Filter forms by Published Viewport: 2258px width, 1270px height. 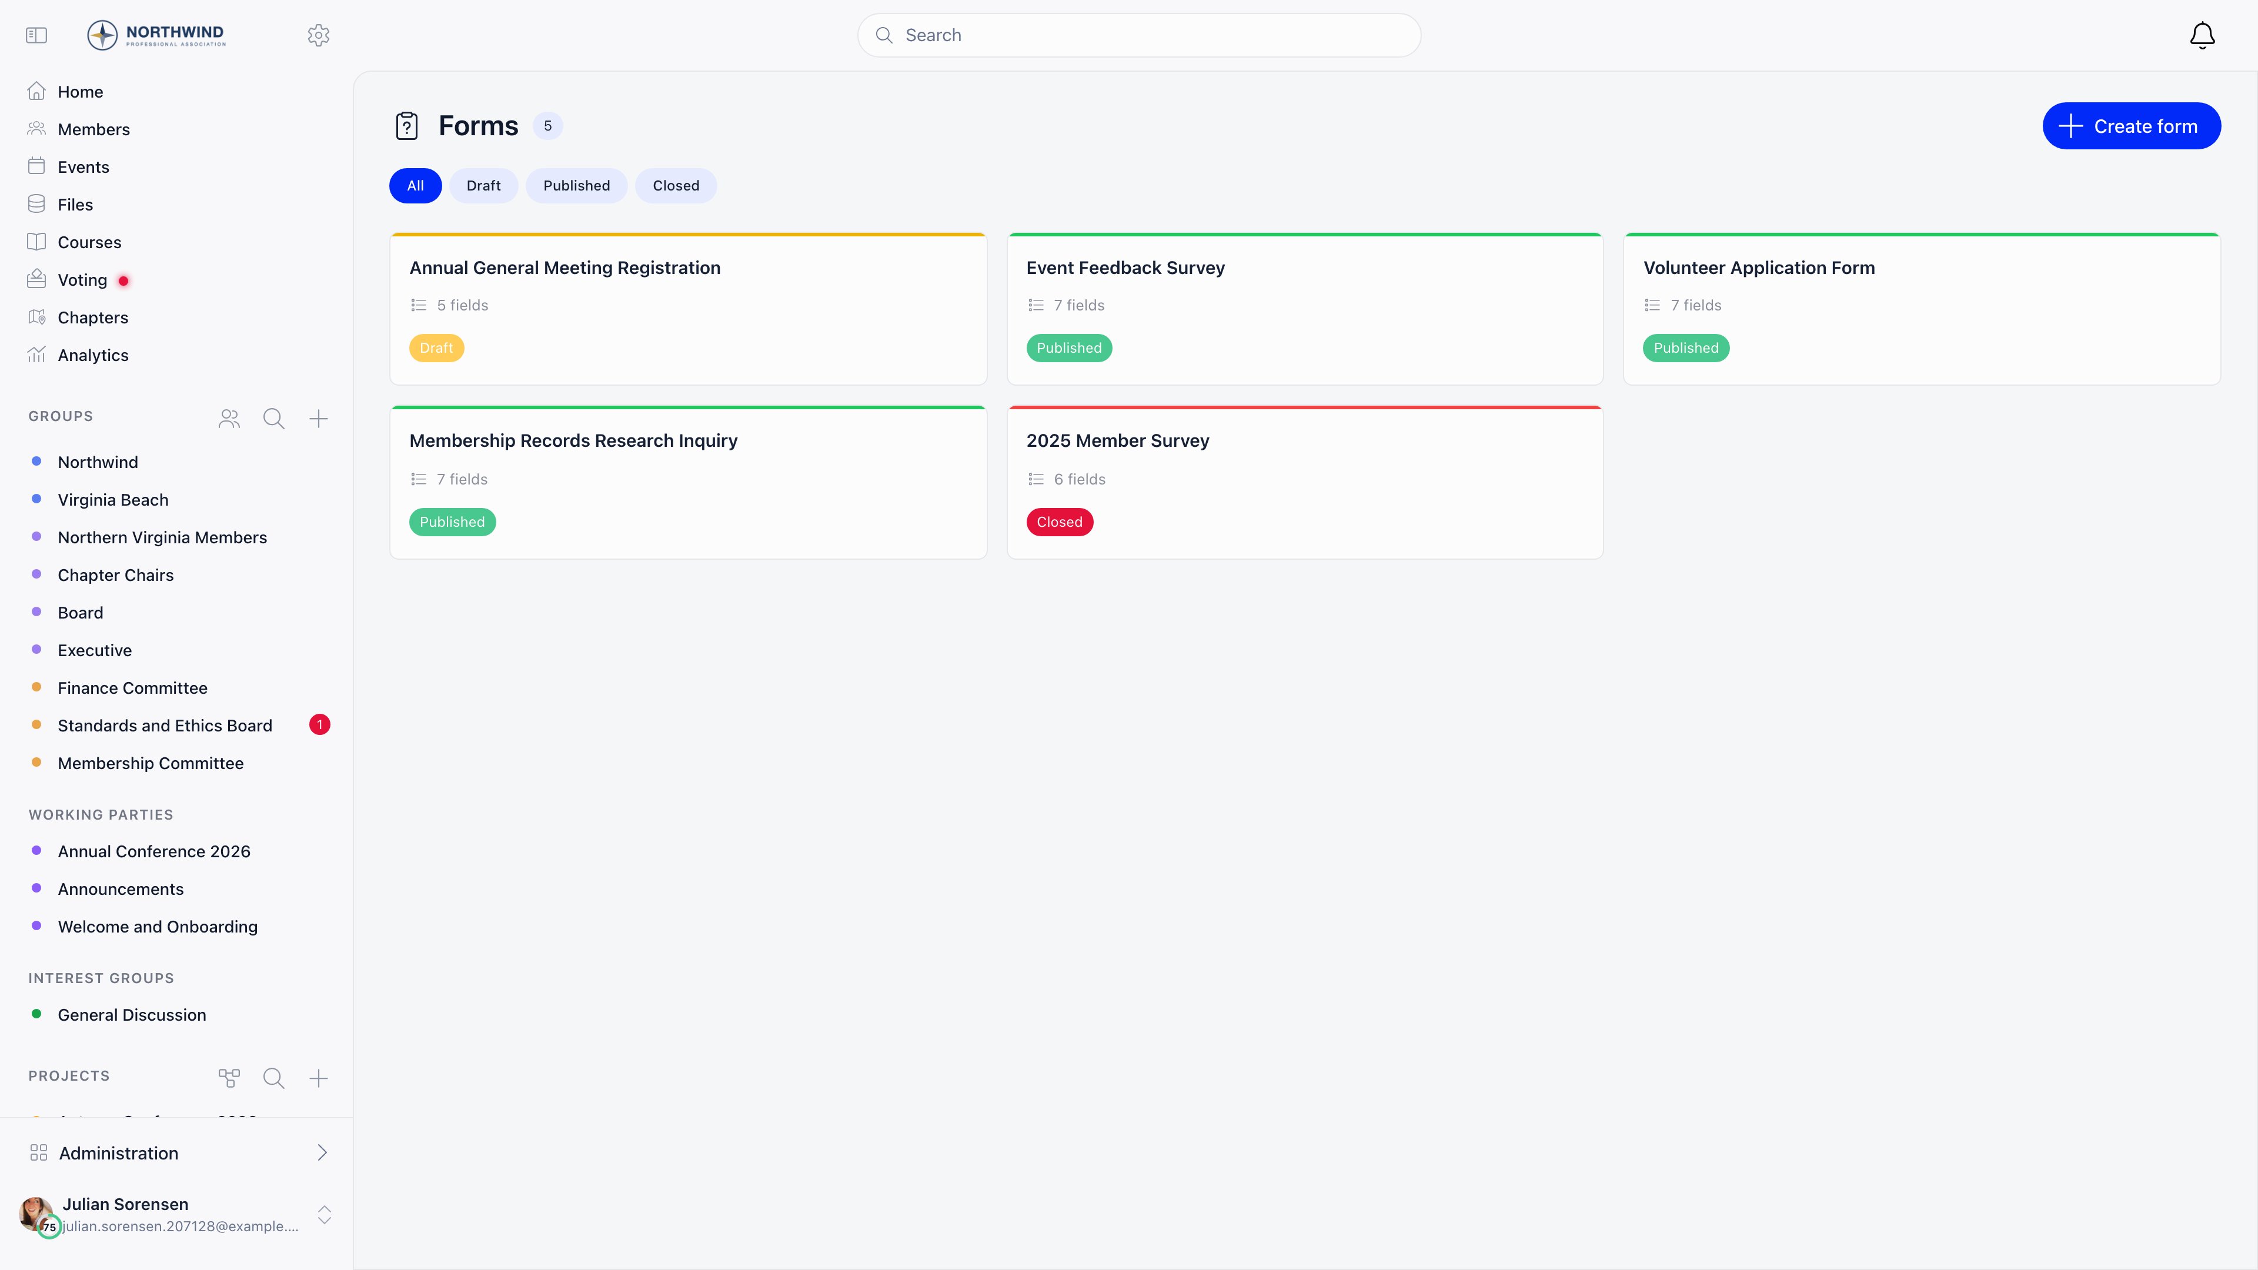click(577, 186)
